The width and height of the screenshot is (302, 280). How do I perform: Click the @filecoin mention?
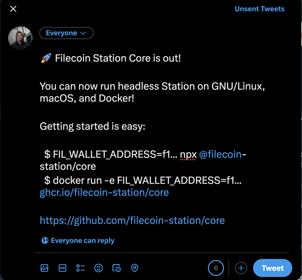pos(220,155)
